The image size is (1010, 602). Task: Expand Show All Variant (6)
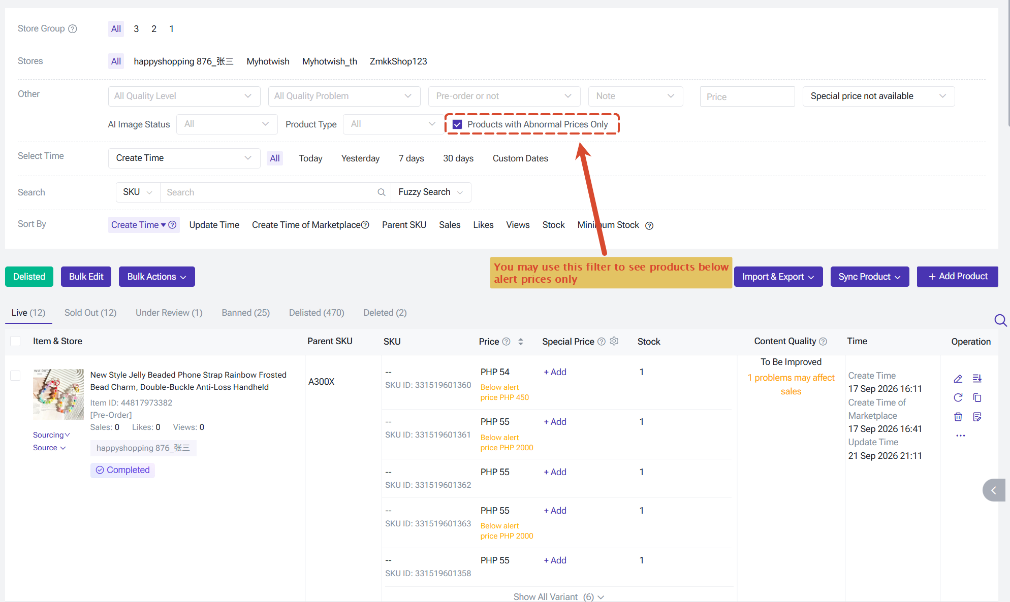tap(558, 596)
